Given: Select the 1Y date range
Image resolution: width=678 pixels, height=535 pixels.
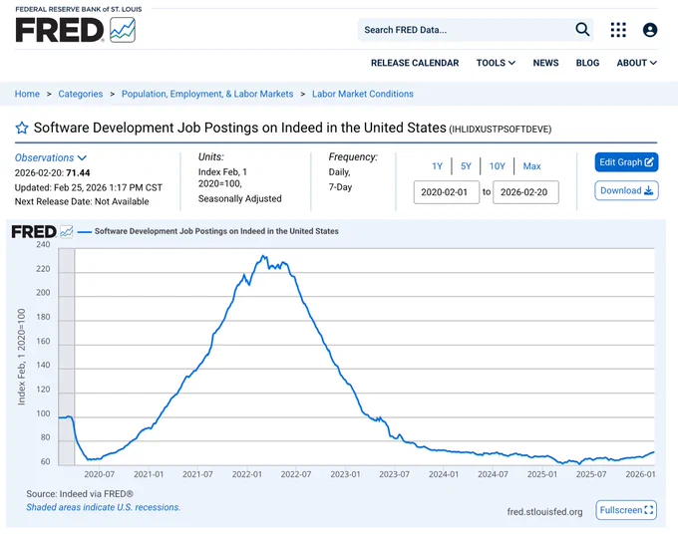Looking at the screenshot, I should coord(437,166).
